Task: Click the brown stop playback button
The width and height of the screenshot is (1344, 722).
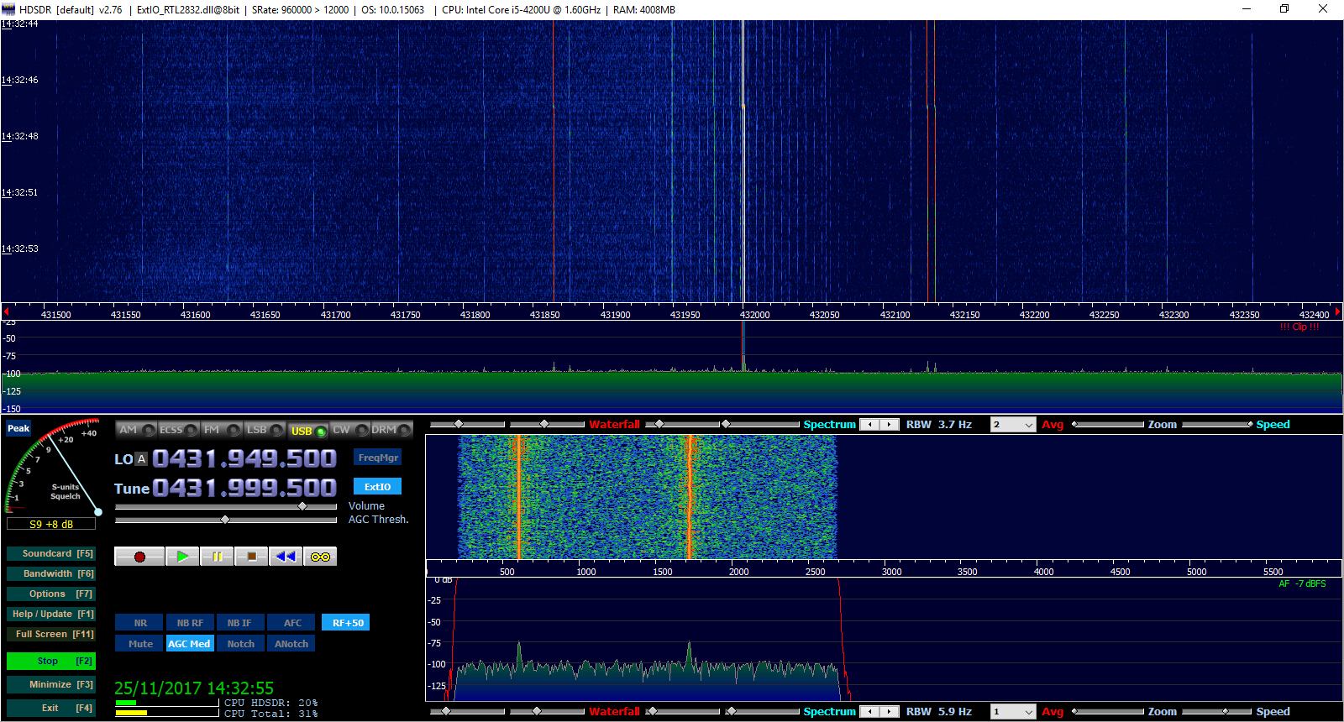Action: [251, 557]
